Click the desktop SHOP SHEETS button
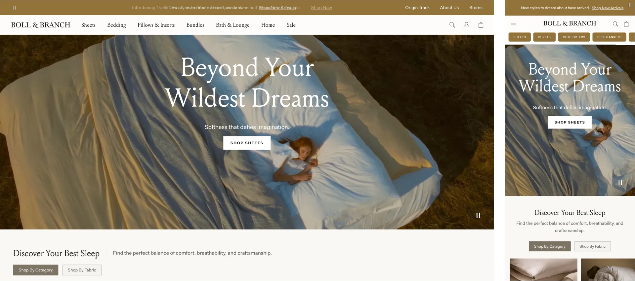The height and width of the screenshot is (281, 635). point(247,143)
